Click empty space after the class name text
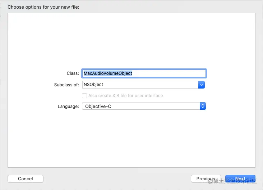Screen dimensions: 263x190 169,73
